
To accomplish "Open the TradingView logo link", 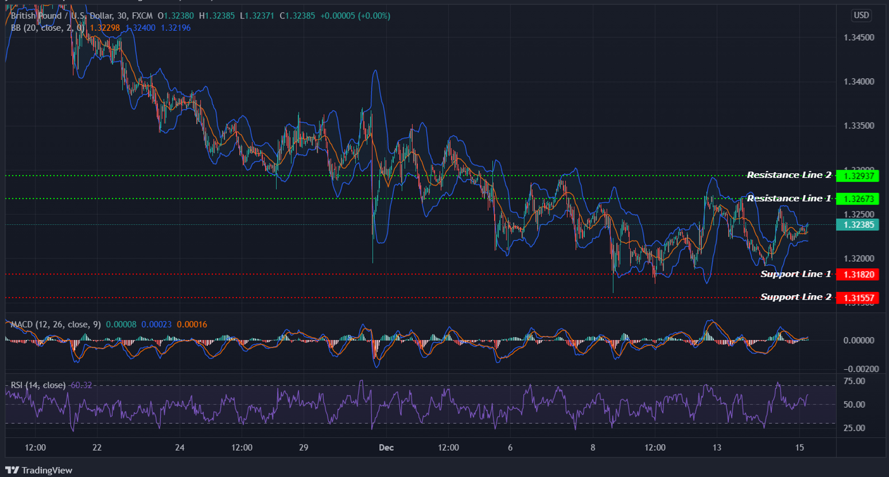I will [x=39, y=470].
